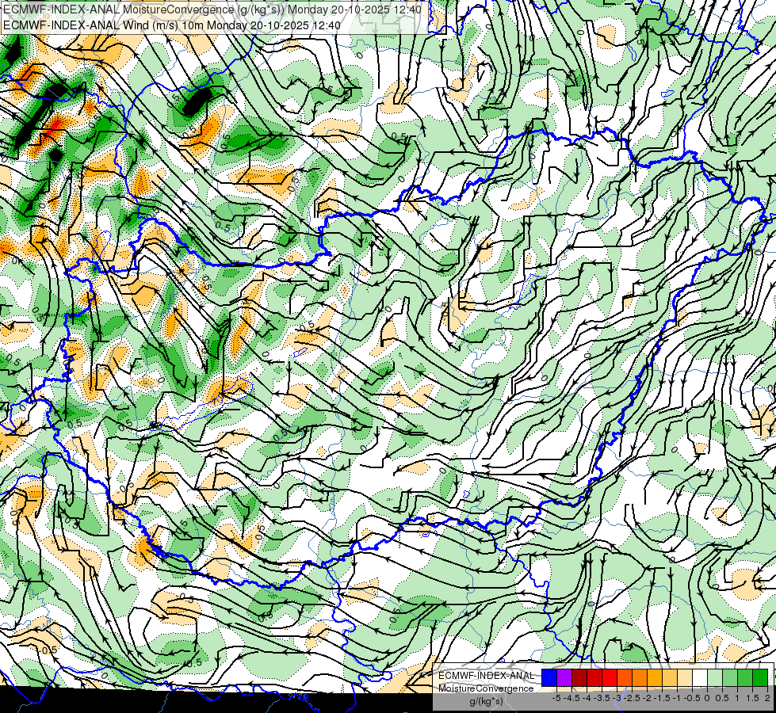Click the Wind (m/s) 10m title line
The height and width of the screenshot is (713, 776).
pos(172,25)
